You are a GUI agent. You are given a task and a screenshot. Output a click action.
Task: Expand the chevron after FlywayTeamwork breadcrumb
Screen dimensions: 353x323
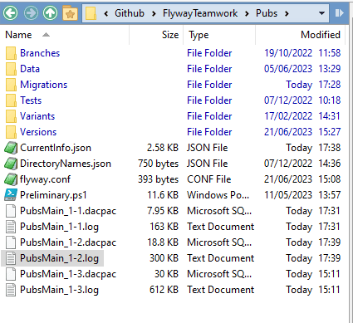(247, 13)
